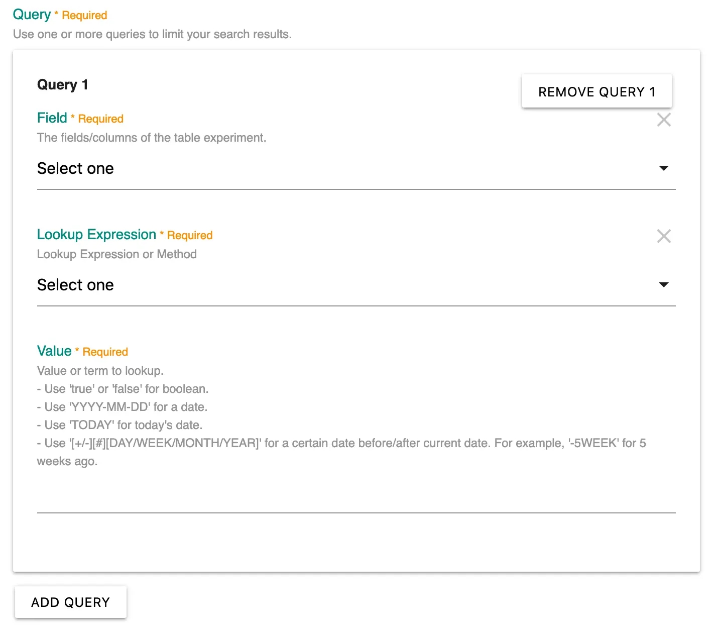Click the green 'Field' label
Image resolution: width=717 pixels, height=636 pixels.
(52, 118)
